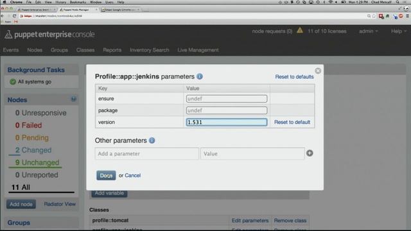Click the macOS Spotlight search icon
The height and width of the screenshot is (231, 411).
click(x=398, y=2)
